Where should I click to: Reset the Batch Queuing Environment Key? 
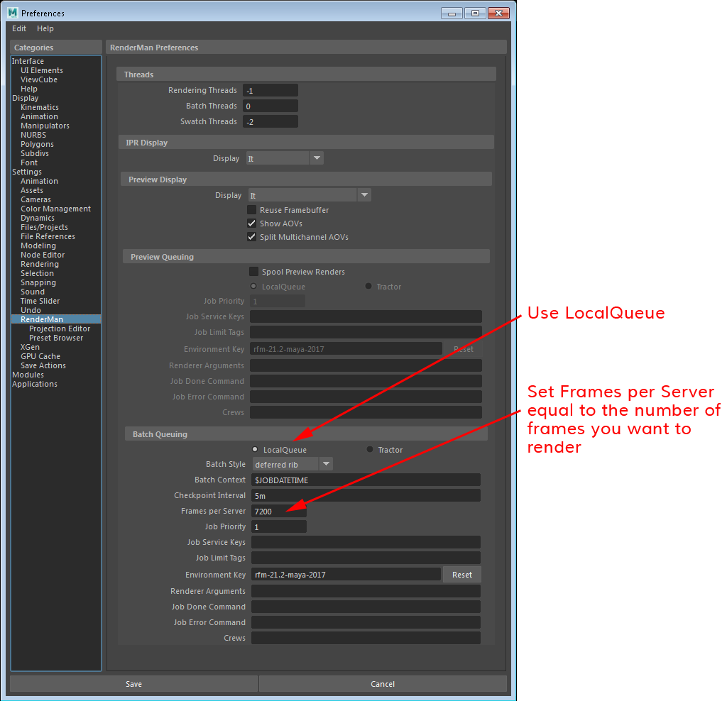(461, 575)
